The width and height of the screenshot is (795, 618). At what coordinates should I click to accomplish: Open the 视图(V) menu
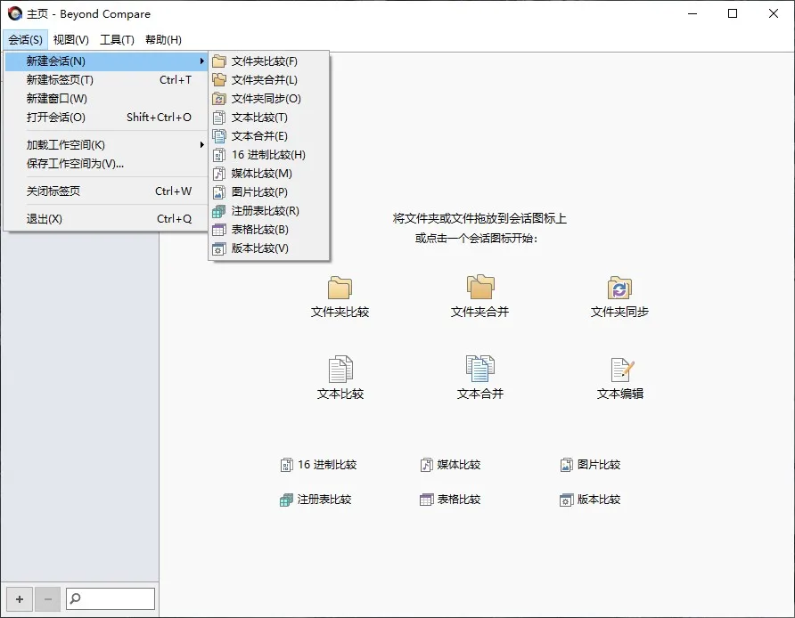click(71, 39)
